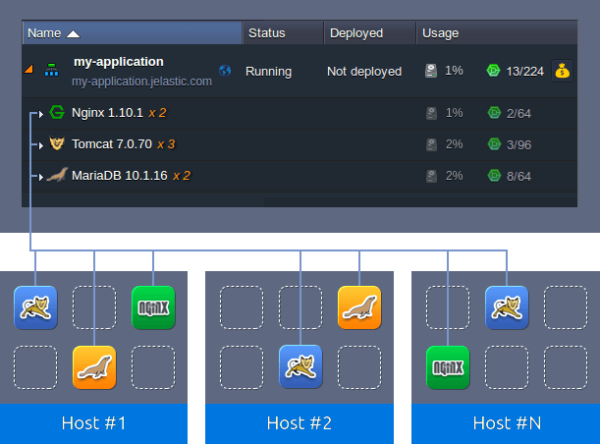The width and height of the screenshot is (600, 444).
Task: Click the Tomcat cat icon in the node list
Action: 57,144
